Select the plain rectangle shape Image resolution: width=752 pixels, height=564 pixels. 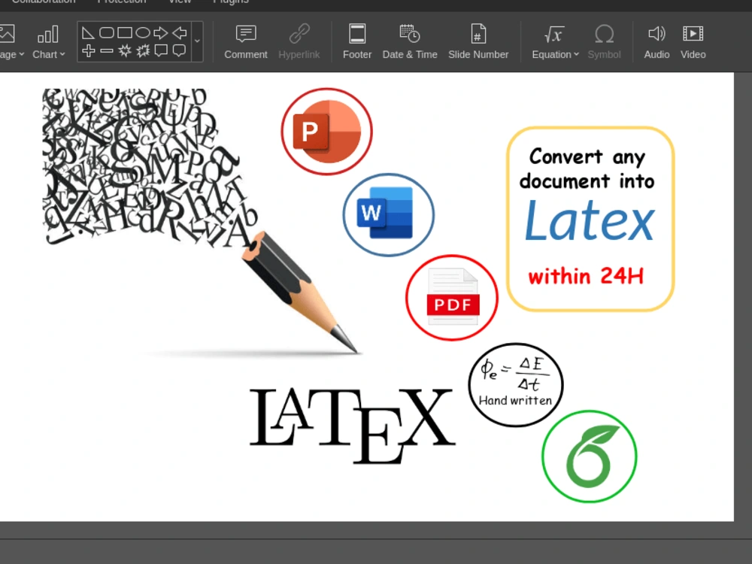[125, 33]
